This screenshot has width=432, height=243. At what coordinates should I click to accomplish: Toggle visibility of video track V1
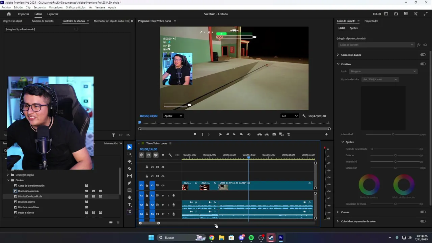163,186
